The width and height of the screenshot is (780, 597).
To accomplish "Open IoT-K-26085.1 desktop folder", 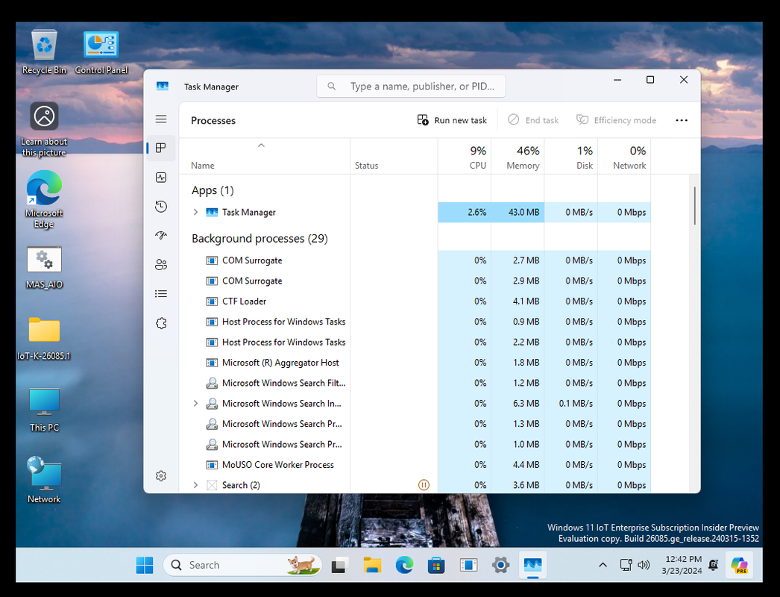I will (44, 339).
